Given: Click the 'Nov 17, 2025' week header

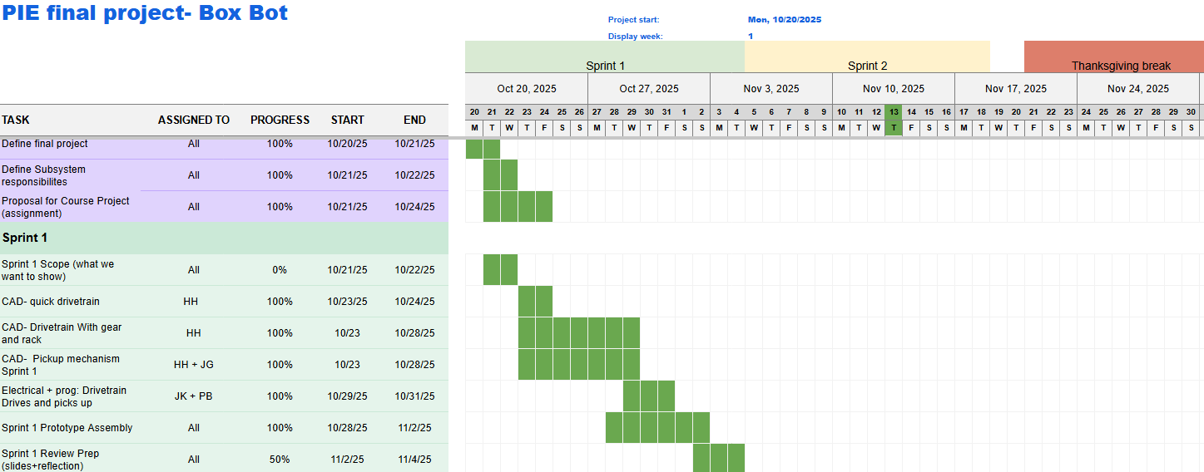Looking at the screenshot, I should [1016, 89].
